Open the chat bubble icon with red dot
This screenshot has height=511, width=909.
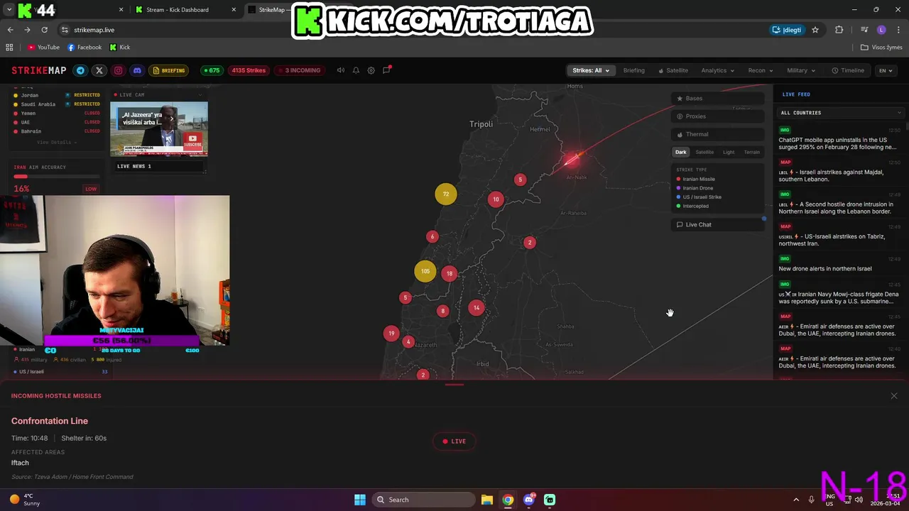pos(386,70)
